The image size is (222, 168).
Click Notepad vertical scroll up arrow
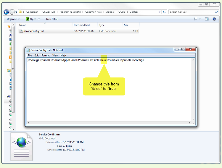pos(193,60)
